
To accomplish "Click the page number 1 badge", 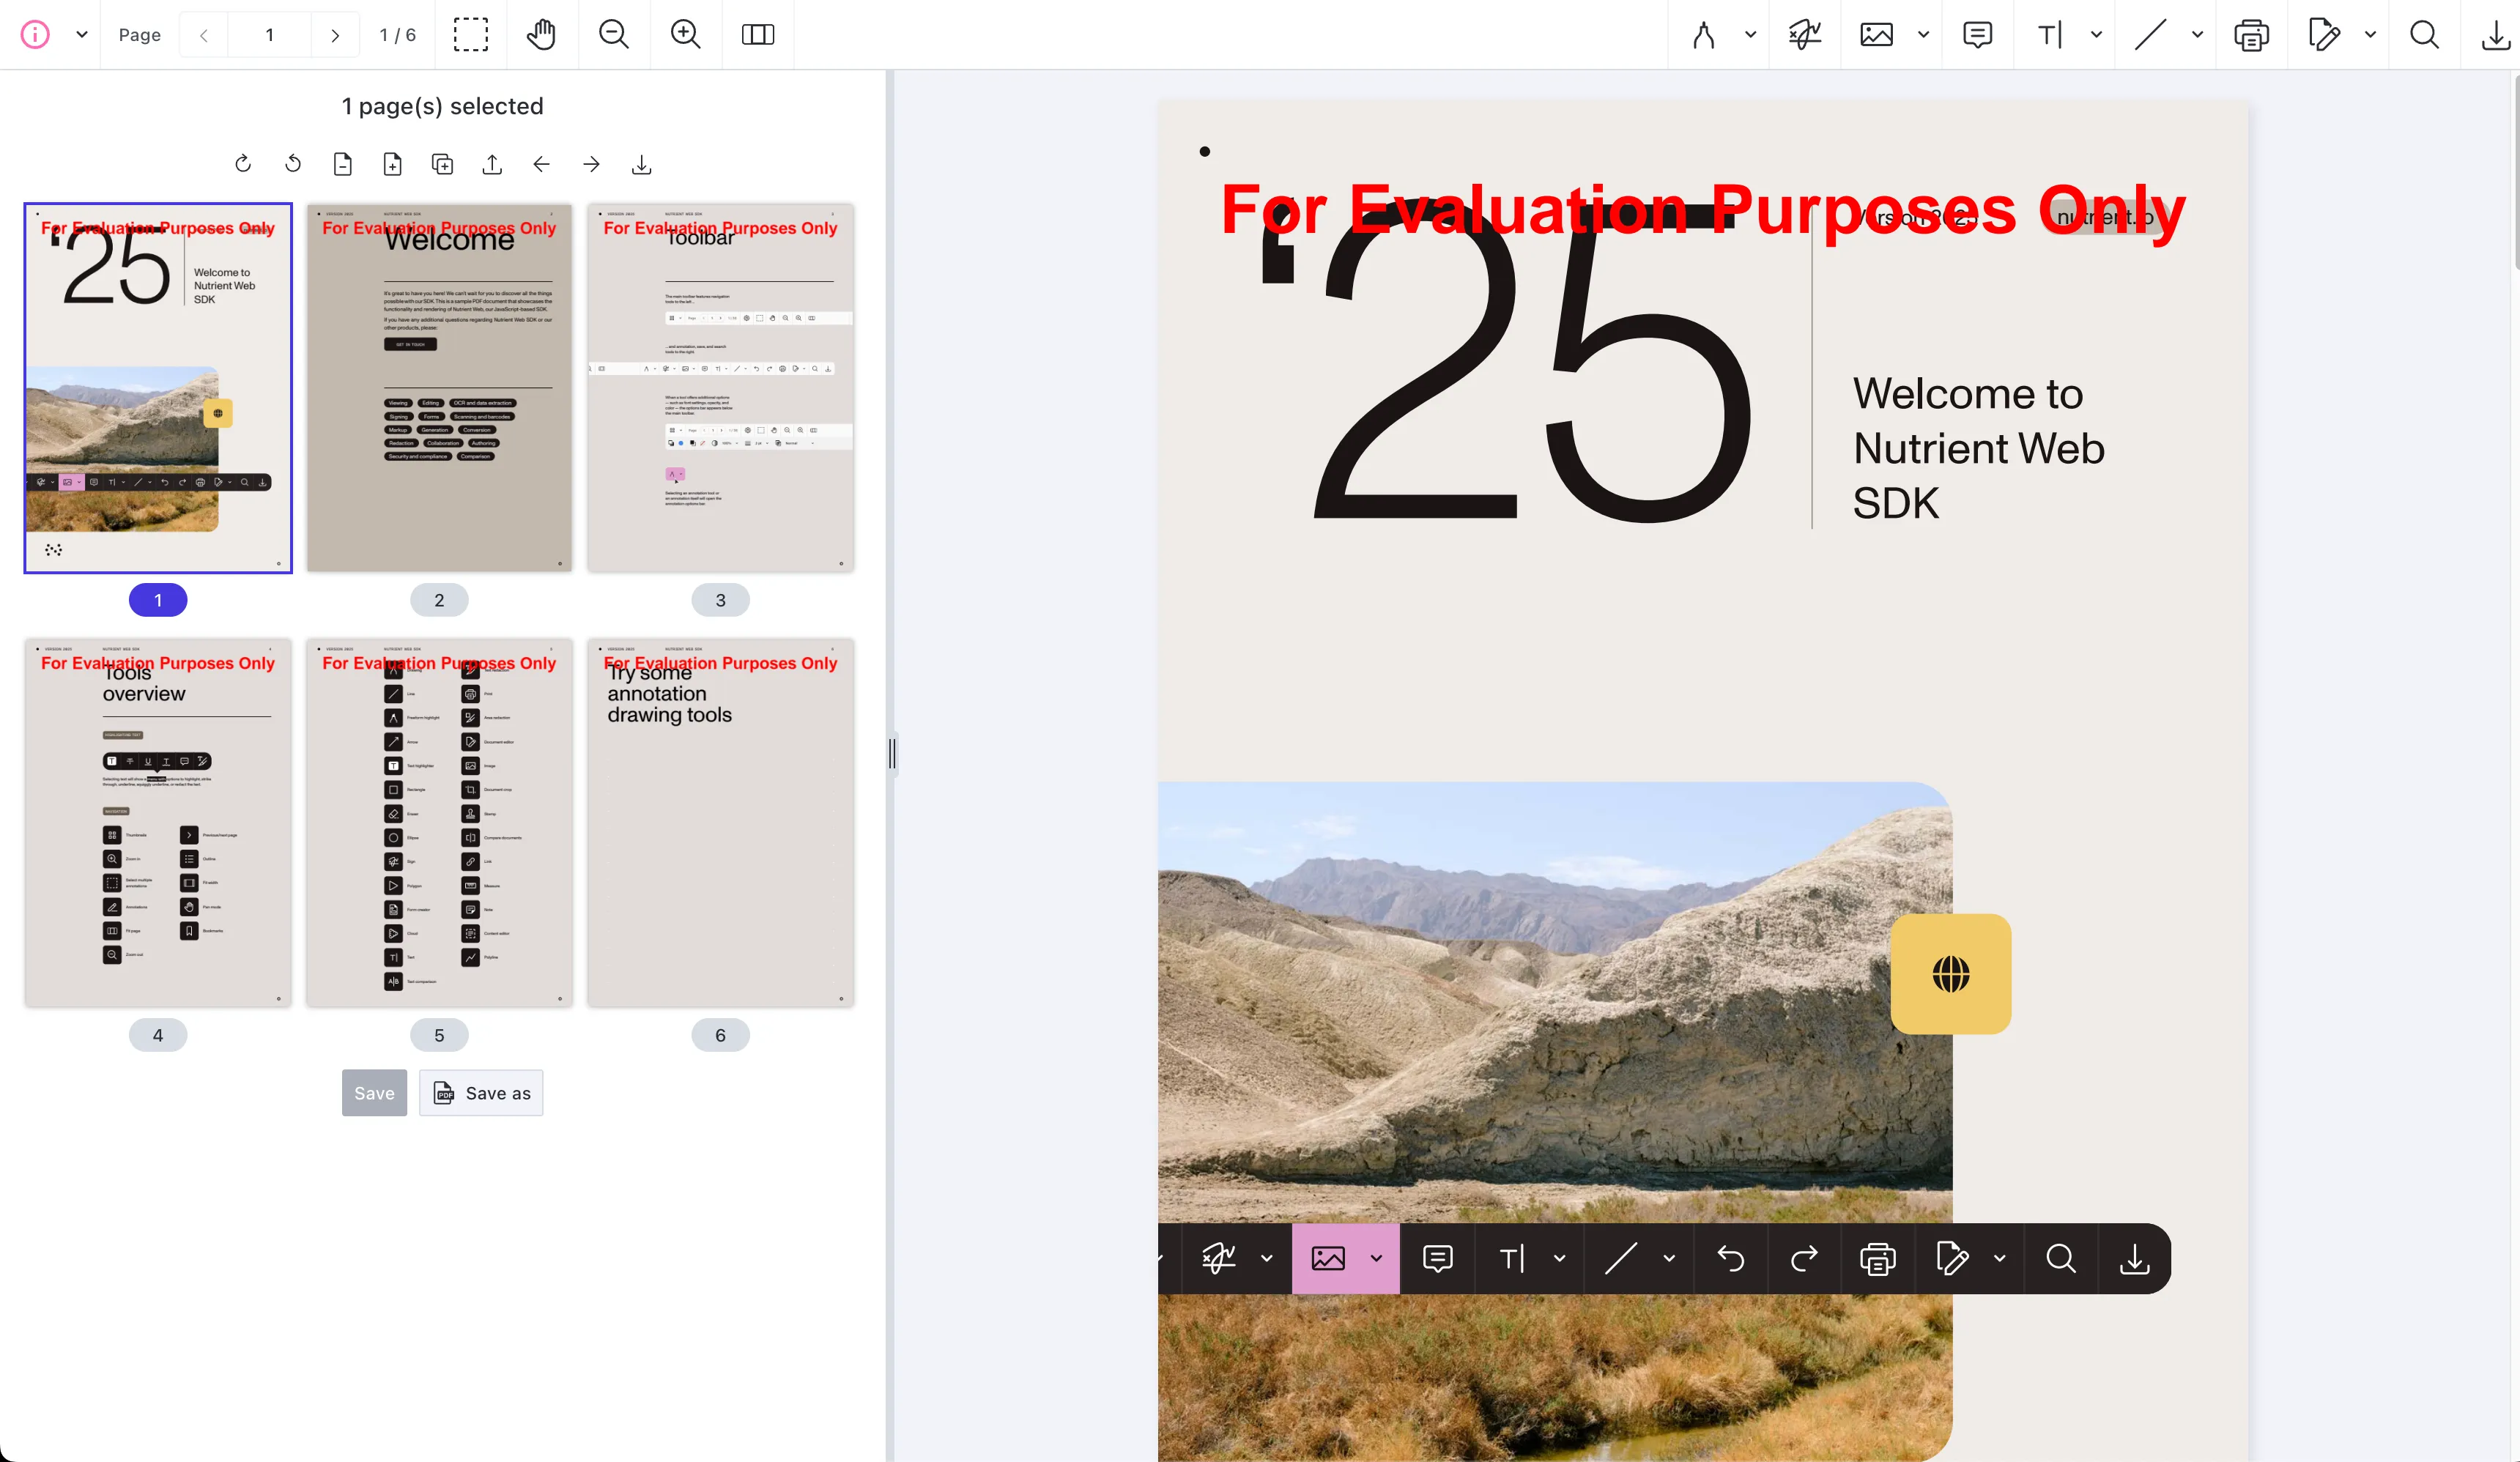I will pos(158,600).
